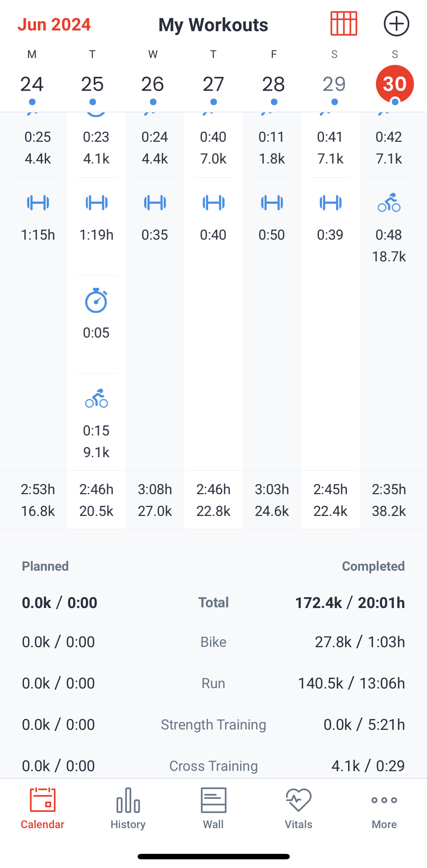
Task: Tap Monday's strength training dumbbell icon
Action: click(38, 203)
